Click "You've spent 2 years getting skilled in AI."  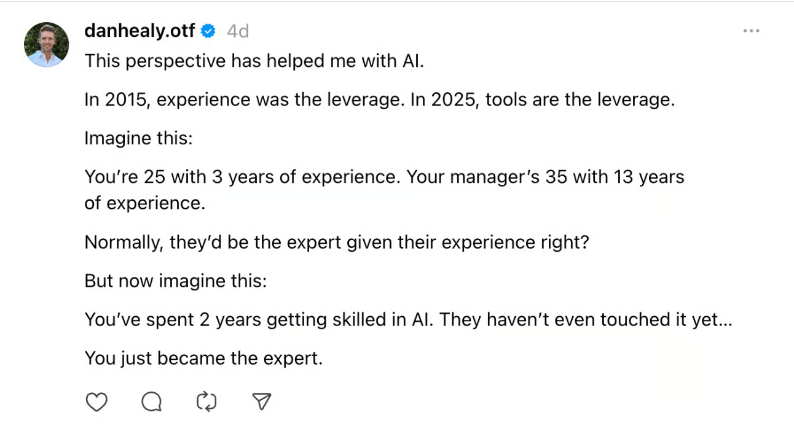pos(259,320)
